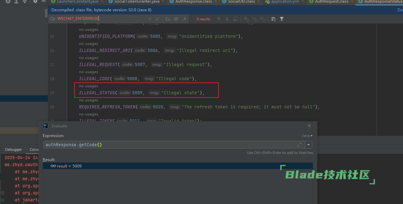The image size is (403, 204).
Task: Close the SocialTokenGranter.java tab
Action: [x=164, y=2]
